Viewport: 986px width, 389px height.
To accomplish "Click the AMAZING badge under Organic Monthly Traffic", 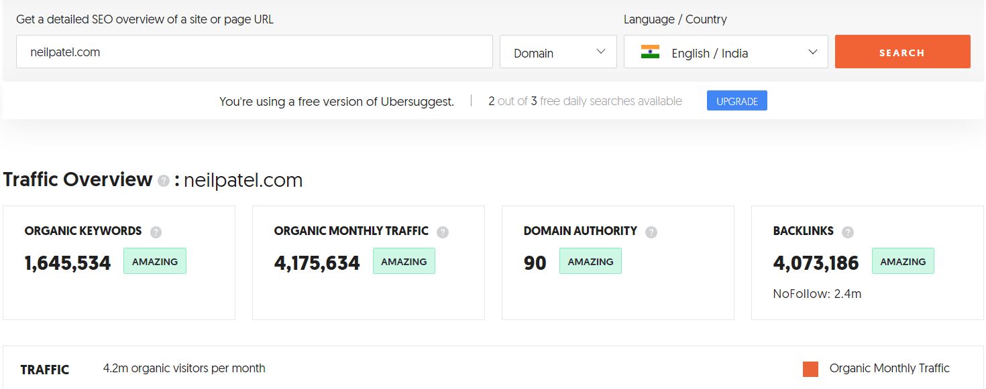I will 404,261.
